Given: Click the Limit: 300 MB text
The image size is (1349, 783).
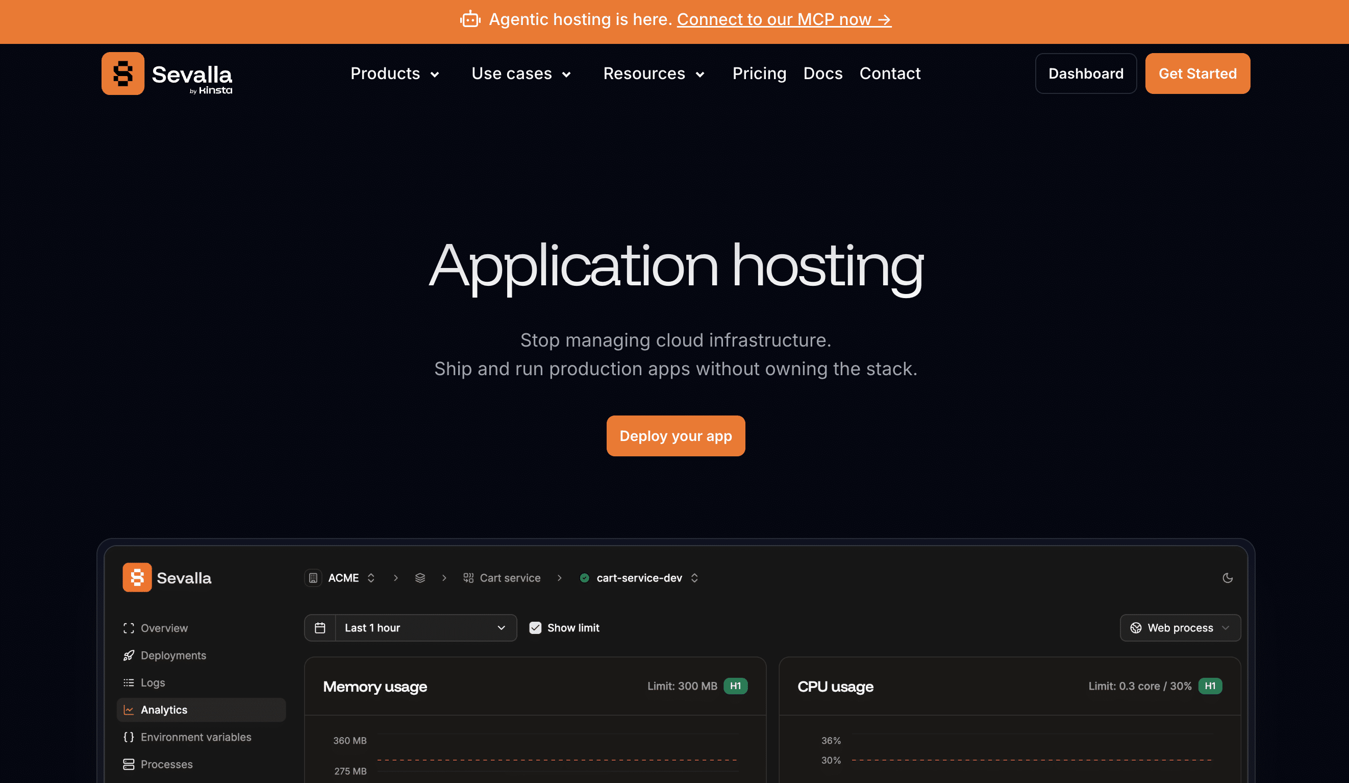Looking at the screenshot, I should click(x=682, y=686).
